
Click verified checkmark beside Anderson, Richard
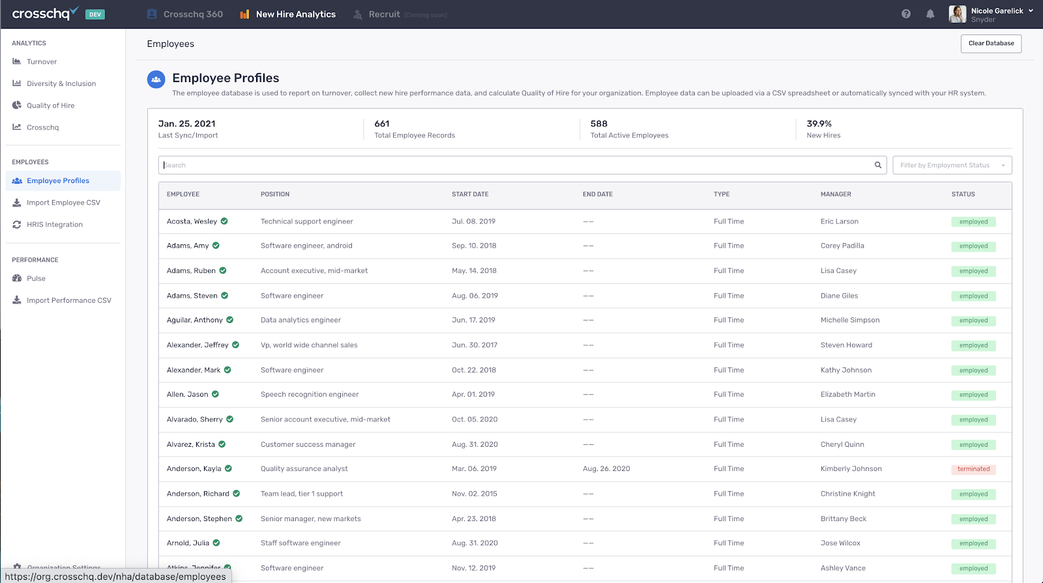(237, 493)
